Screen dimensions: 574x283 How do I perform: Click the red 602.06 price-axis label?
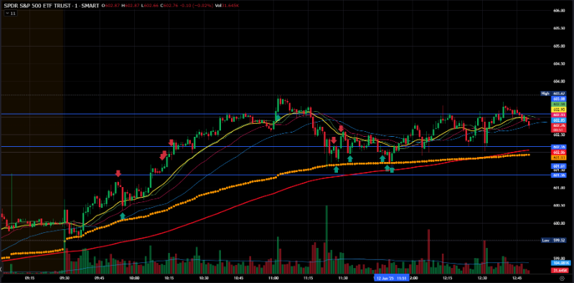pos(559,152)
